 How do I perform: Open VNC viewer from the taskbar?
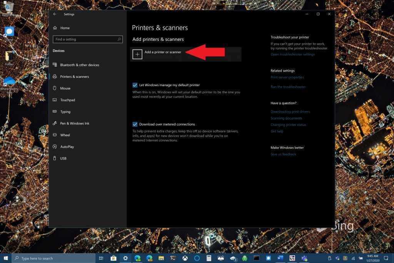coord(292,258)
